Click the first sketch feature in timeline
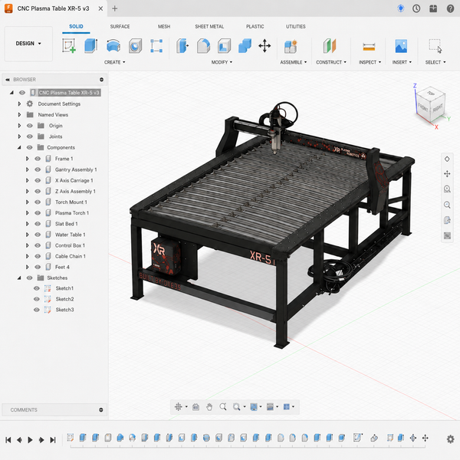This screenshot has height=460, width=460. click(x=70, y=438)
